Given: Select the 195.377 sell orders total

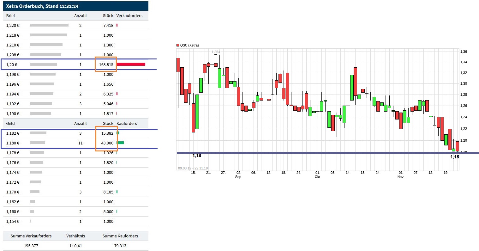Looking at the screenshot, I should (x=31, y=246).
